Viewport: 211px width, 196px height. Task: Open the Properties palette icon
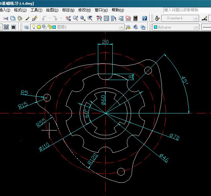(99, 18)
